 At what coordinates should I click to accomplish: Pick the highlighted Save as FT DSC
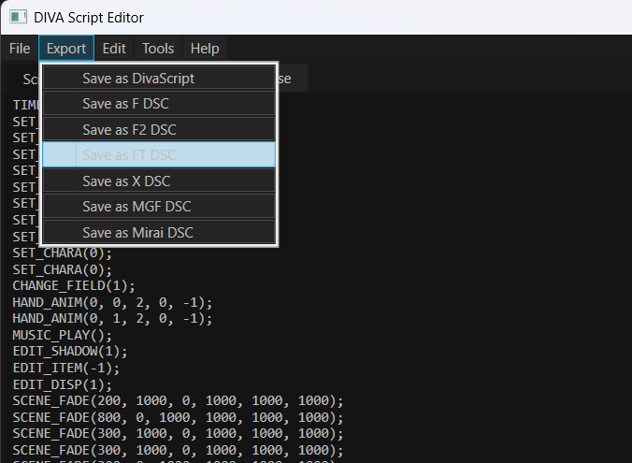tap(159, 155)
